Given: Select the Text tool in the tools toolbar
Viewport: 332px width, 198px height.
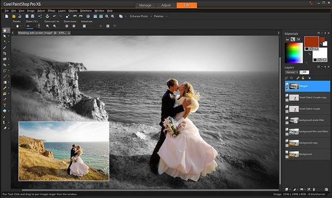Looking at the screenshot, I should click(5, 105).
